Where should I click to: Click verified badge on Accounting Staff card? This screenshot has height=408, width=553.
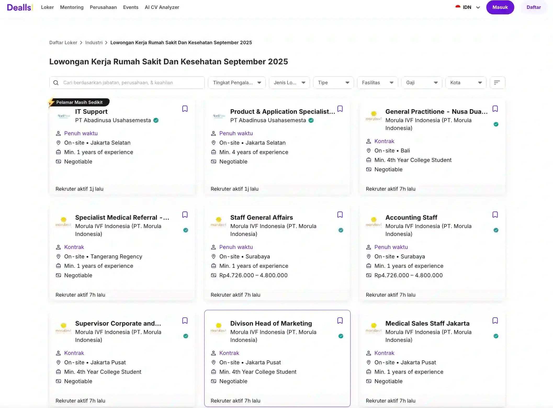click(496, 230)
